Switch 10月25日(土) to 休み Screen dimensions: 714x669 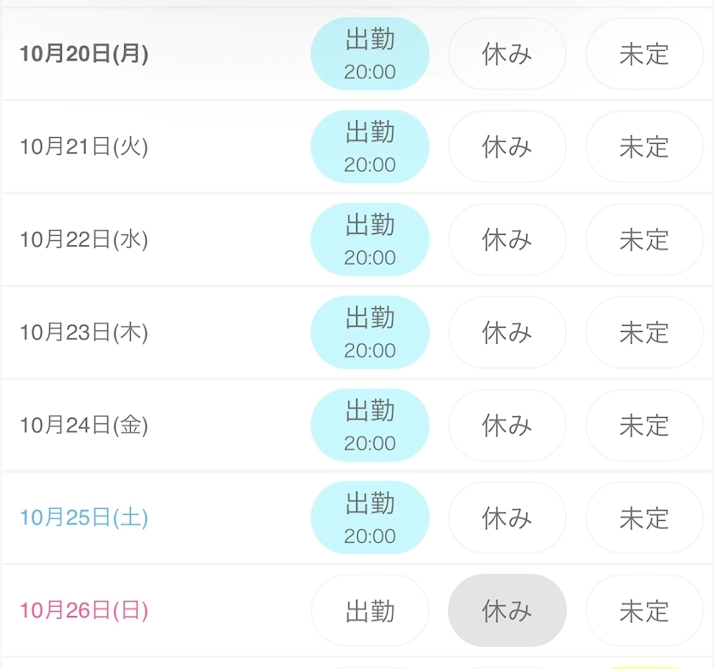click(x=507, y=517)
